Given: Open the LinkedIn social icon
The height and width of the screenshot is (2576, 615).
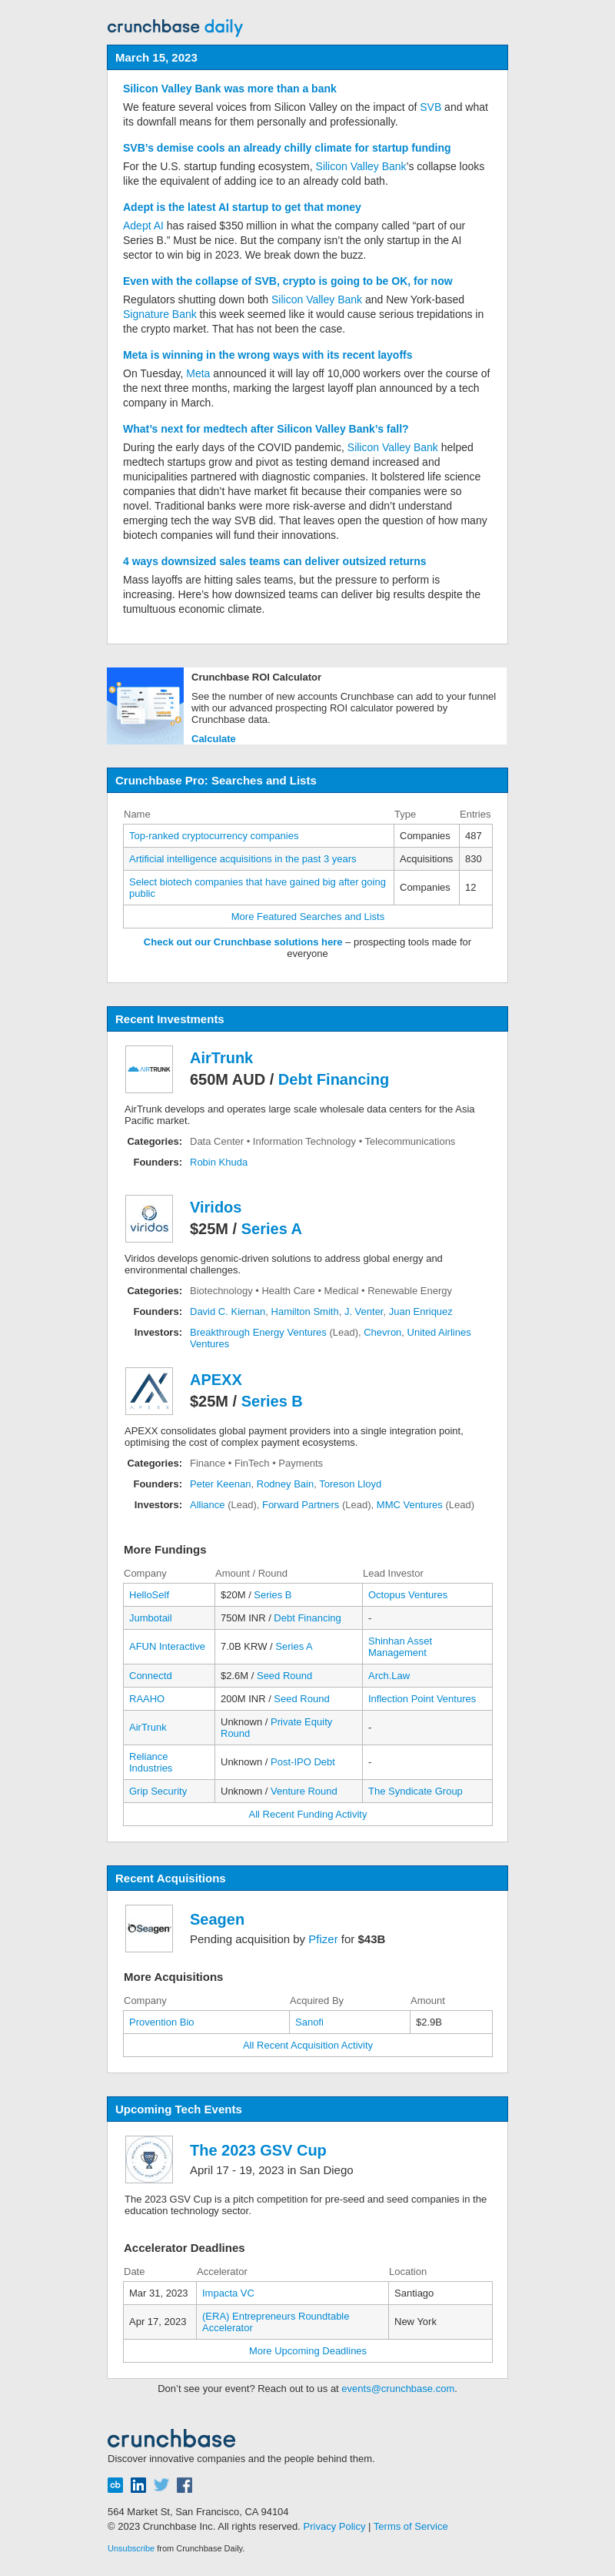Looking at the screenshot, I should (x=138, y=2484).
